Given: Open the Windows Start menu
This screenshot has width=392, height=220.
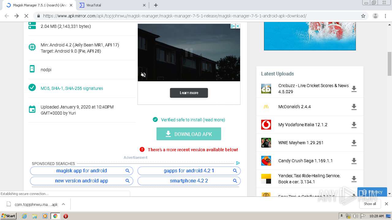Looking at the screenshot, I should [9, 216].
